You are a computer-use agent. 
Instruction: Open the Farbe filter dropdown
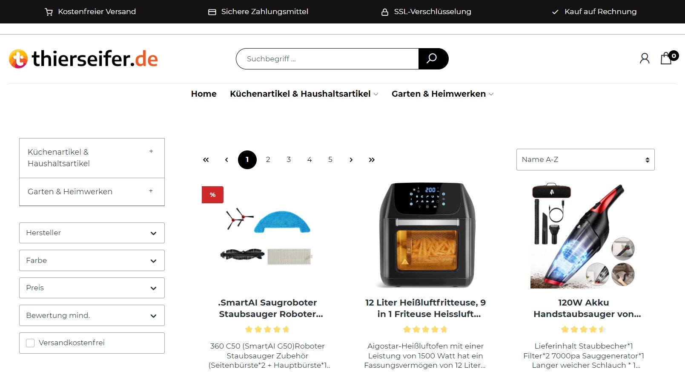(x=92, y=260)
